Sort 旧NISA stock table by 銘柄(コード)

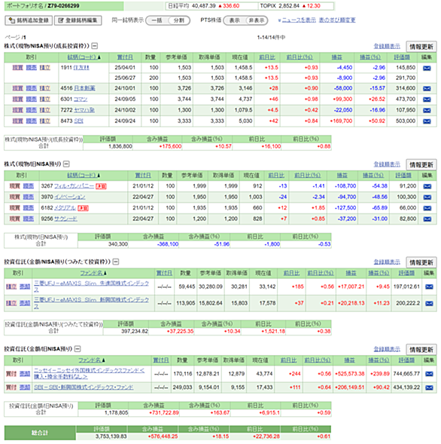click(x=84, y=176)
